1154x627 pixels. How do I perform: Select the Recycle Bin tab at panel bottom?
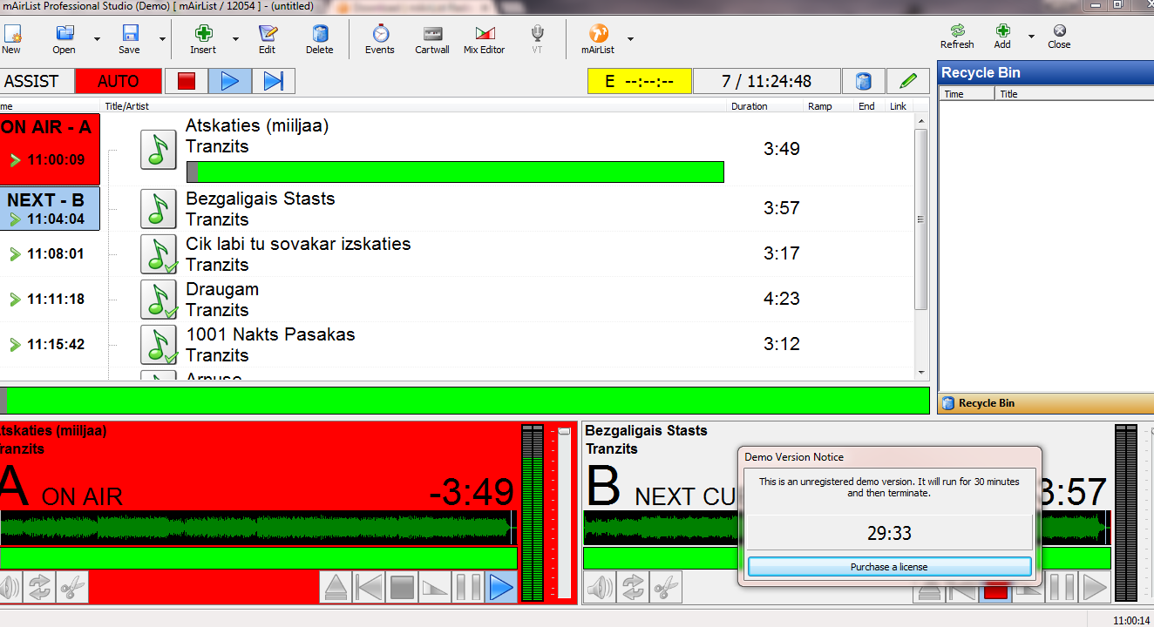coord(987,403)
